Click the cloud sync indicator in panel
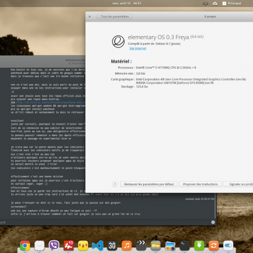The width and height of the screenshot is (253, 253). [x=215, y=3]
